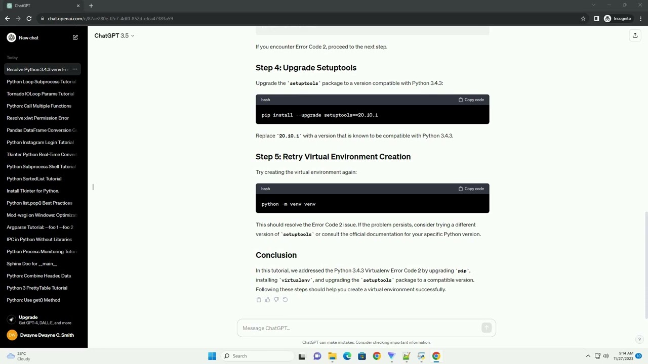
Task: Open the help question mark icon
Action: [639, 339]
